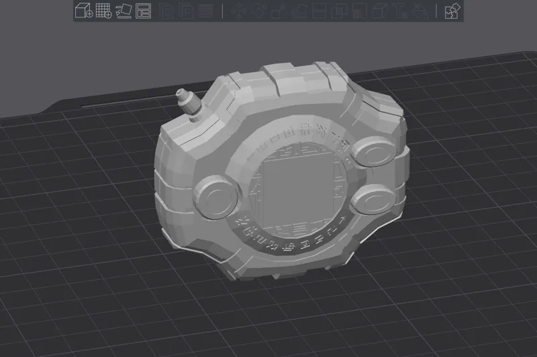Split the model into objects
The height and width of the screenshot is (357, 537).
[166, 11]
